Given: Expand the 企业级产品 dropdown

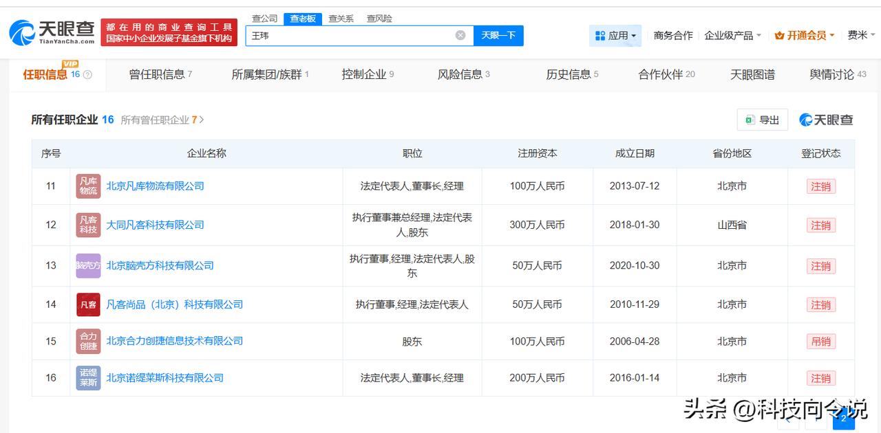Looking at the screenshot, I should coord(732,36).
